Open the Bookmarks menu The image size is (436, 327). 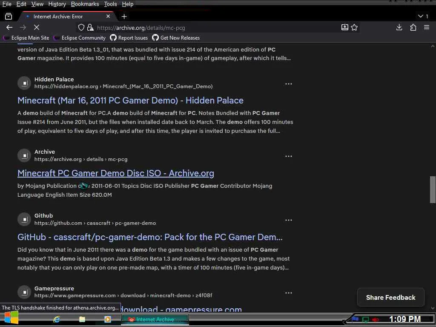point(85,4)
